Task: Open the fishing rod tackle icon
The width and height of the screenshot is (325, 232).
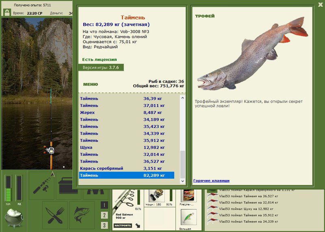Action: tap(42, 185)
